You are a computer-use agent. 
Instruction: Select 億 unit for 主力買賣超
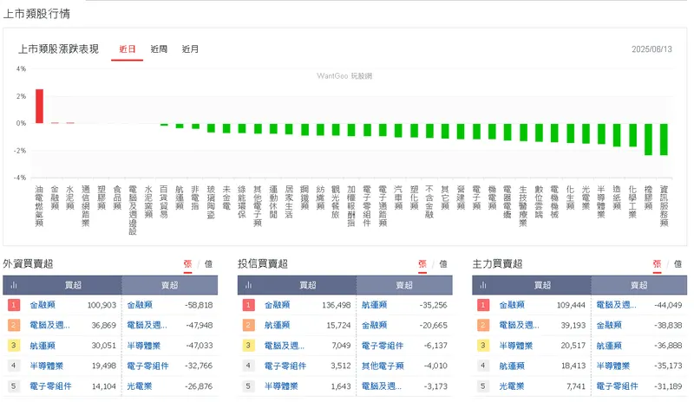(x=678, y=264)
